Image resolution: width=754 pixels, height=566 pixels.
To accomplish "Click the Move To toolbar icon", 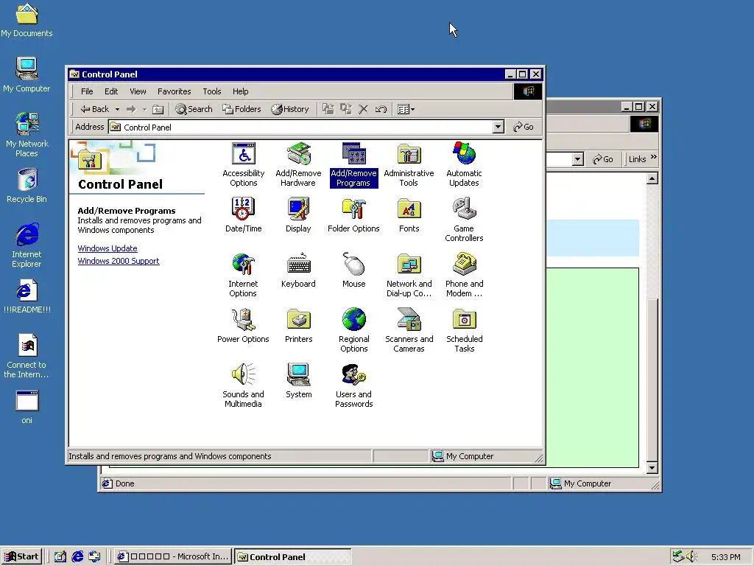I will tap(328, 109).
